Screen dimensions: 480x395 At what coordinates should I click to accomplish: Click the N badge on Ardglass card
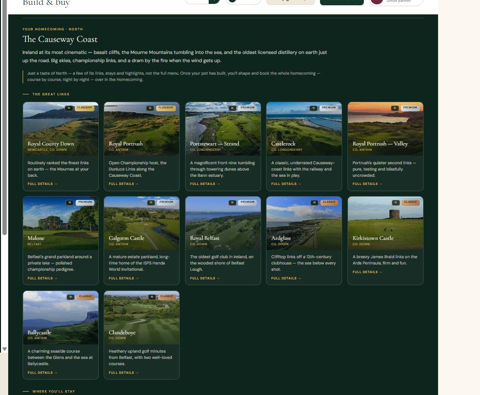pos(314,202)
